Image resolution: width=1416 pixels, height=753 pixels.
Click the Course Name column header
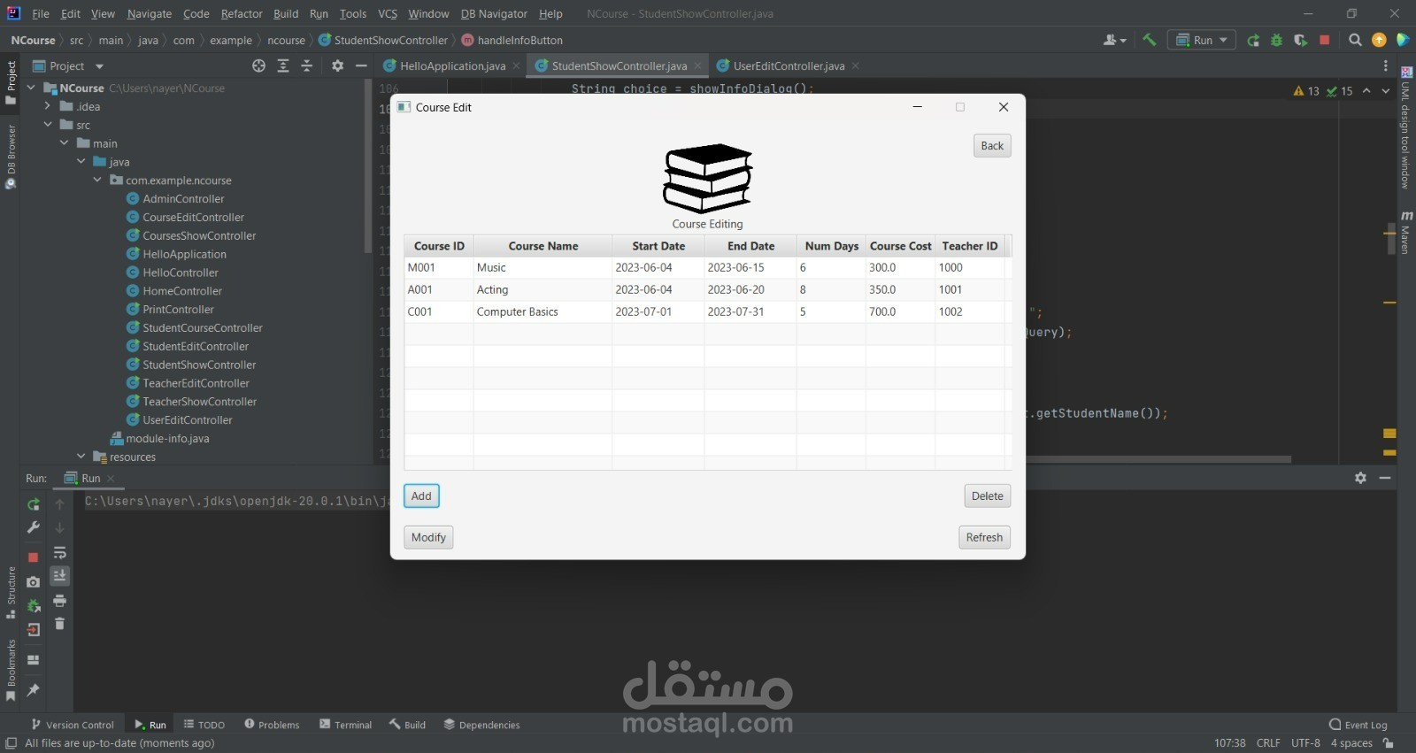543,246
